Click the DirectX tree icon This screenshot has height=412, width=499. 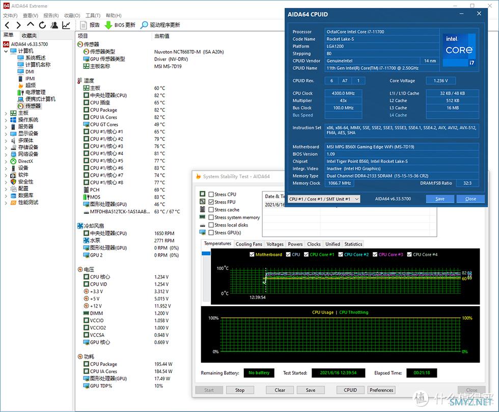tap(13, 161)
